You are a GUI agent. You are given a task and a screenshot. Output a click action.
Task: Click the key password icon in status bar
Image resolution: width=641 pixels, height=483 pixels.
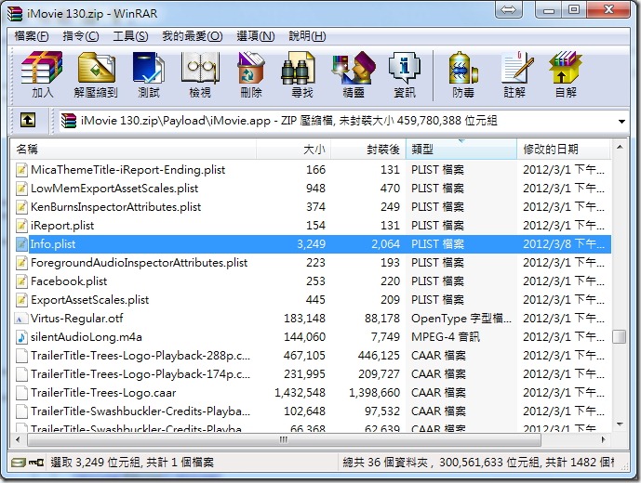(x=36, y=463)
